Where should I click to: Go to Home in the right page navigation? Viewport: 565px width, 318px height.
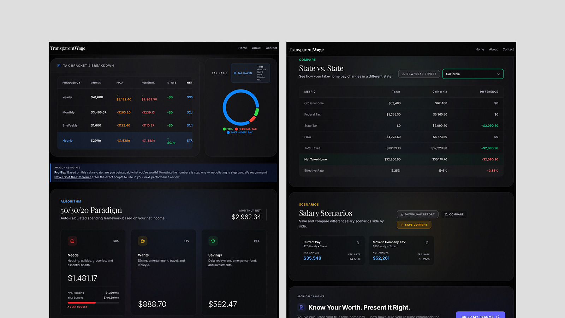pos(480,49)
